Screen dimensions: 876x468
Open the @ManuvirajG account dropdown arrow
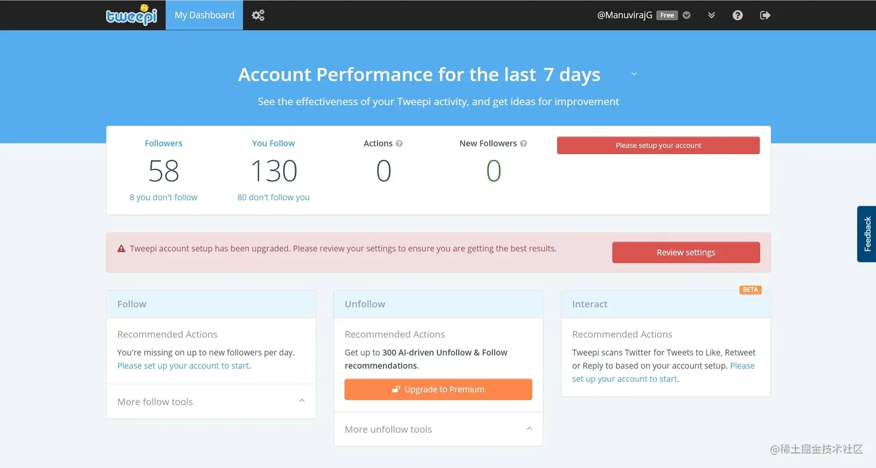click(687, 16)
